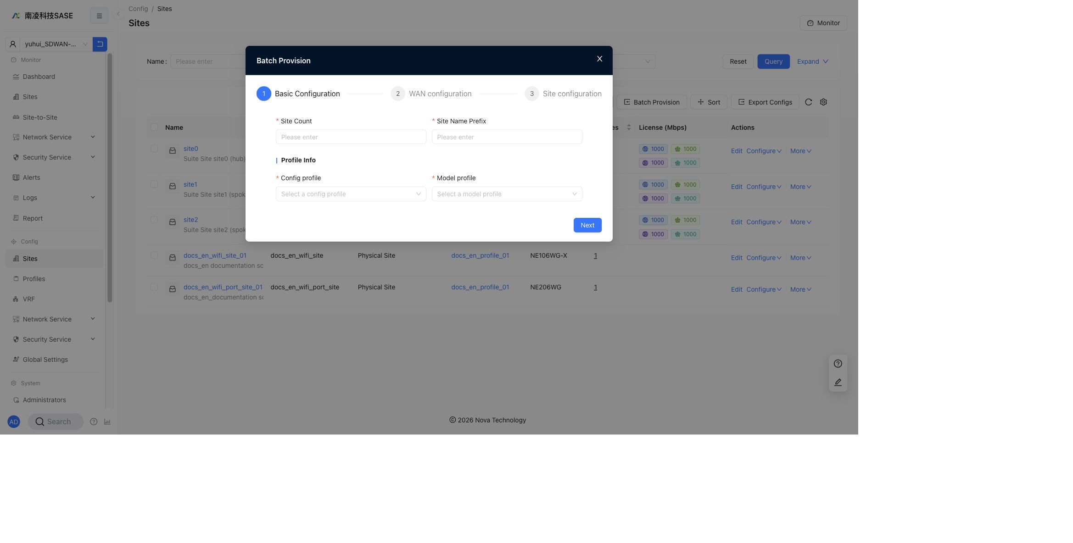
Task: Open Report in the sidebar
Action: [x=55, y=218]
